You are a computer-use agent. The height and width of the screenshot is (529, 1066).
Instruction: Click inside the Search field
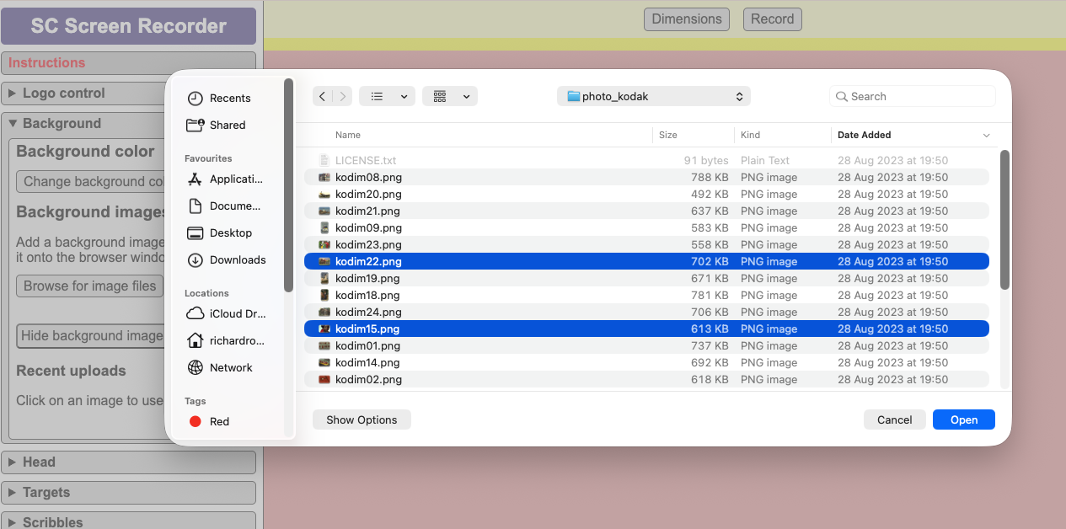pos(912,95)
